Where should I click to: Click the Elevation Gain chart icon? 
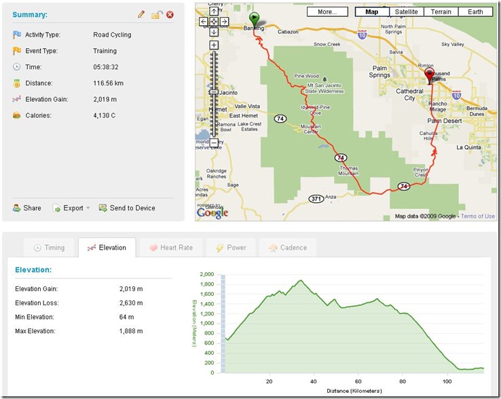pos(16,99)
